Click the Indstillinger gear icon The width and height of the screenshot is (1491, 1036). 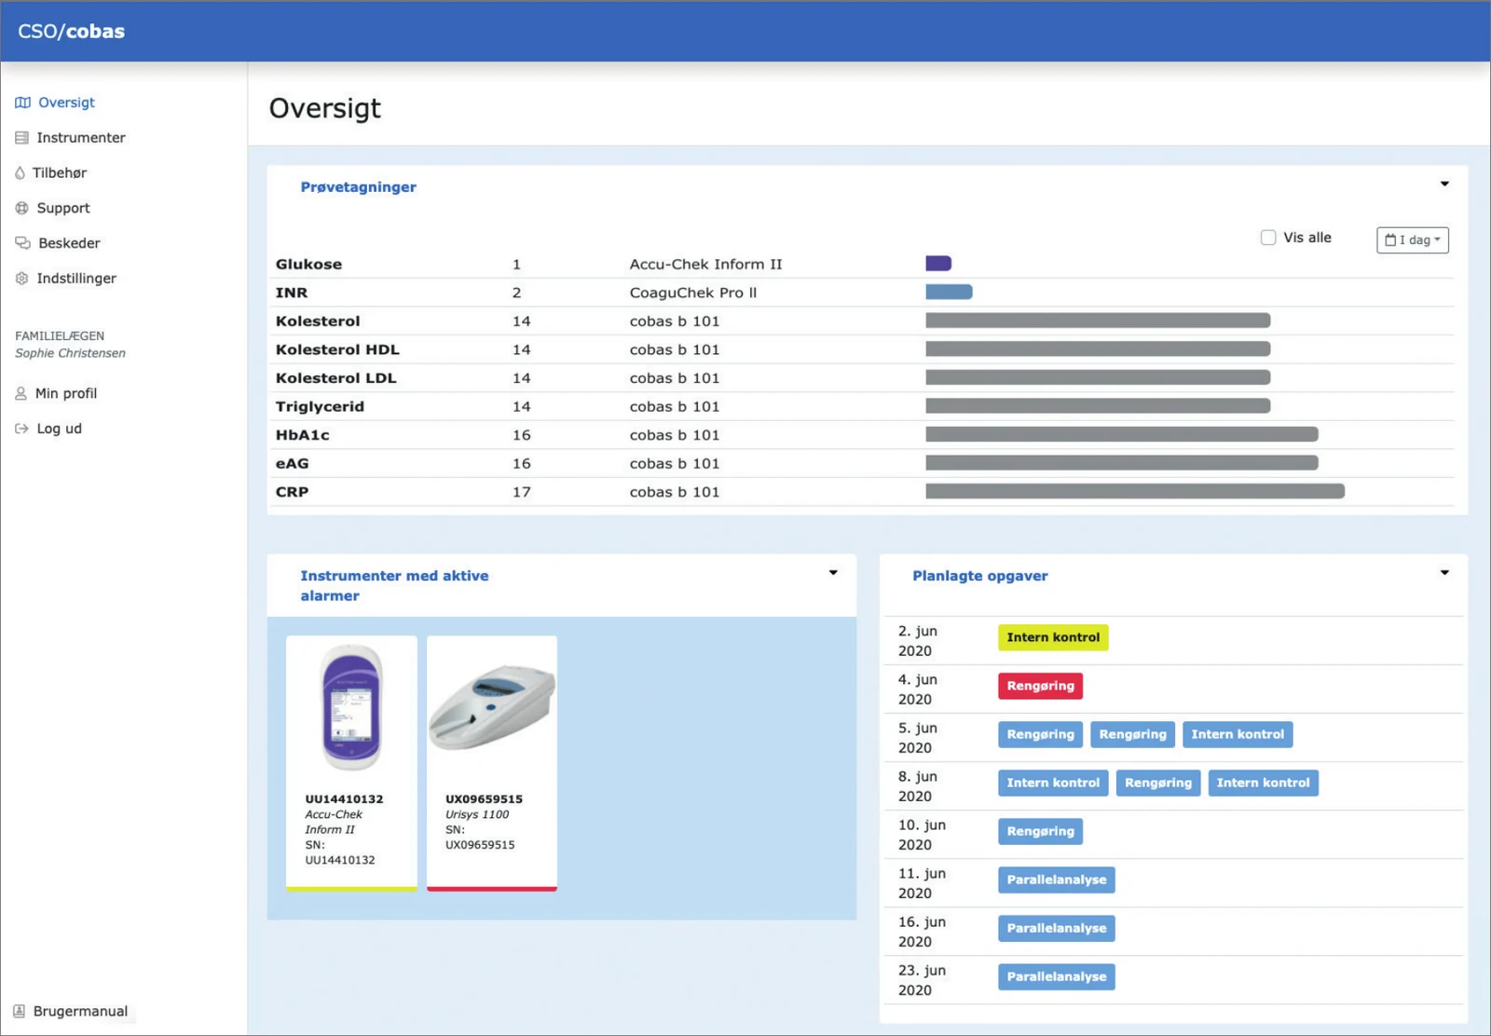(21, 279)
